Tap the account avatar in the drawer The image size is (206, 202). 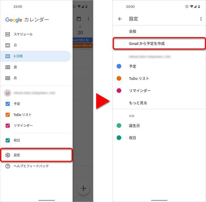(x=8, y=93)
